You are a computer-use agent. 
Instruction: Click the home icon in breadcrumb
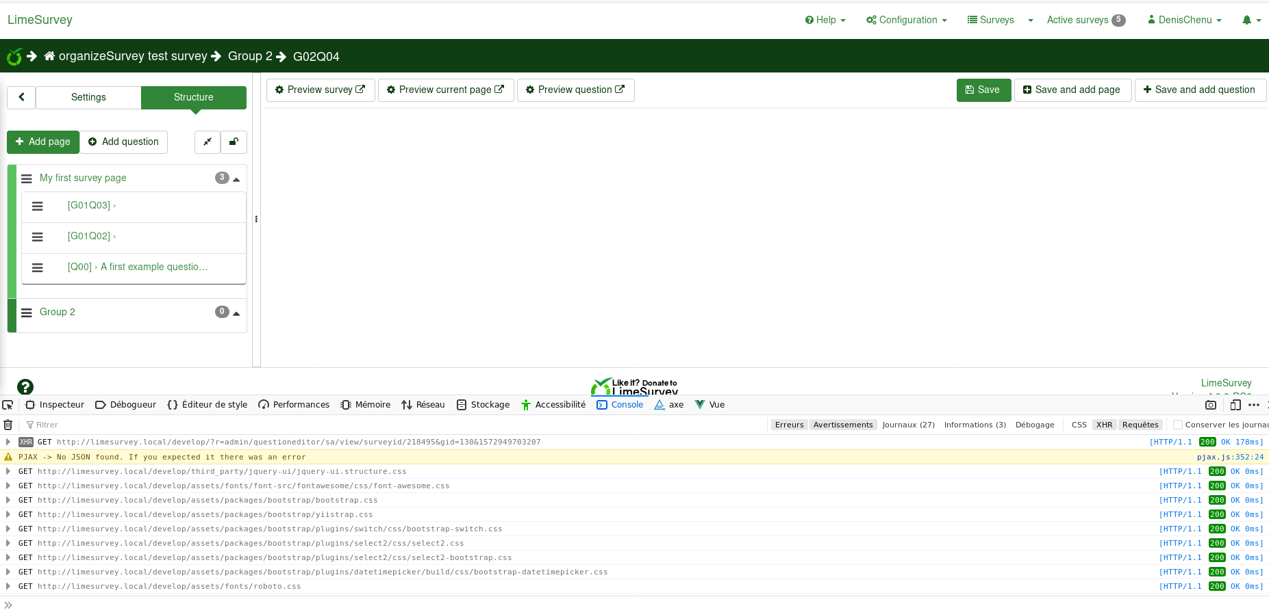click(49, 56)
